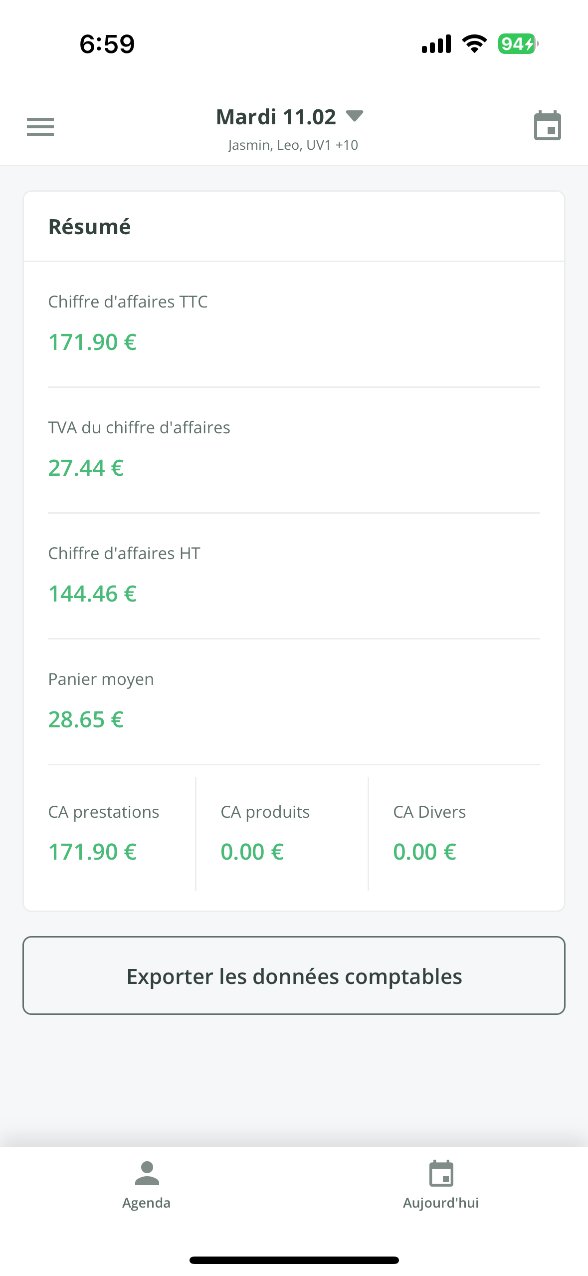This screenshot has width=588, height=1276.
Task: Tap the 6:59 clock in status bar
Action: tap(107, 44)
